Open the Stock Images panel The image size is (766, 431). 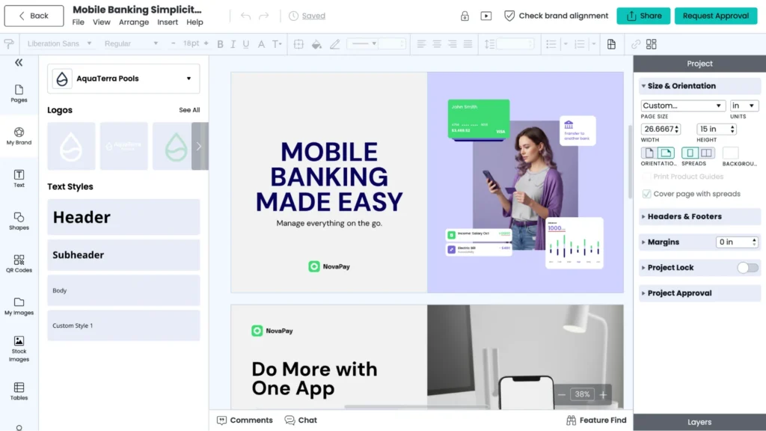click(x=19, y=349)
